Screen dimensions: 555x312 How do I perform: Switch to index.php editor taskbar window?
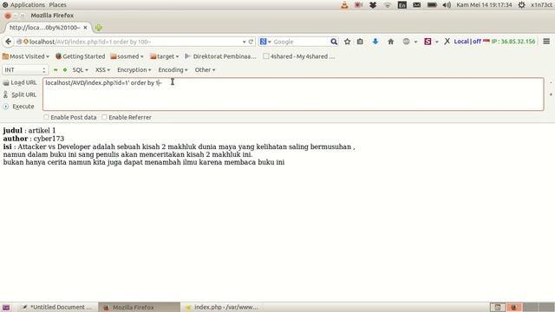[222, 307]
